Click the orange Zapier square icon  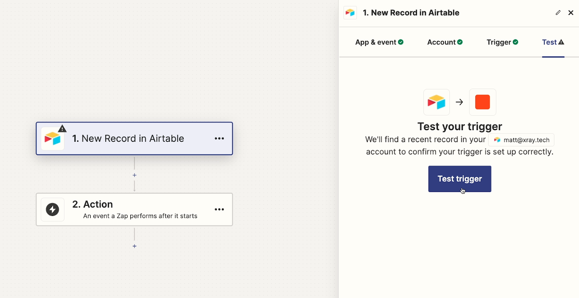click(x=482, y=102)
